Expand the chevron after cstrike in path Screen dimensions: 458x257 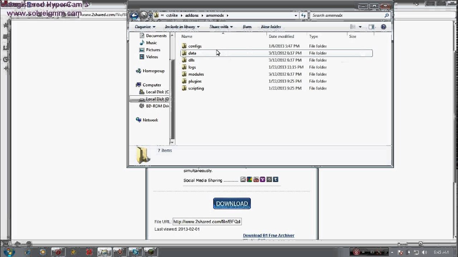[x=181, y=15]
